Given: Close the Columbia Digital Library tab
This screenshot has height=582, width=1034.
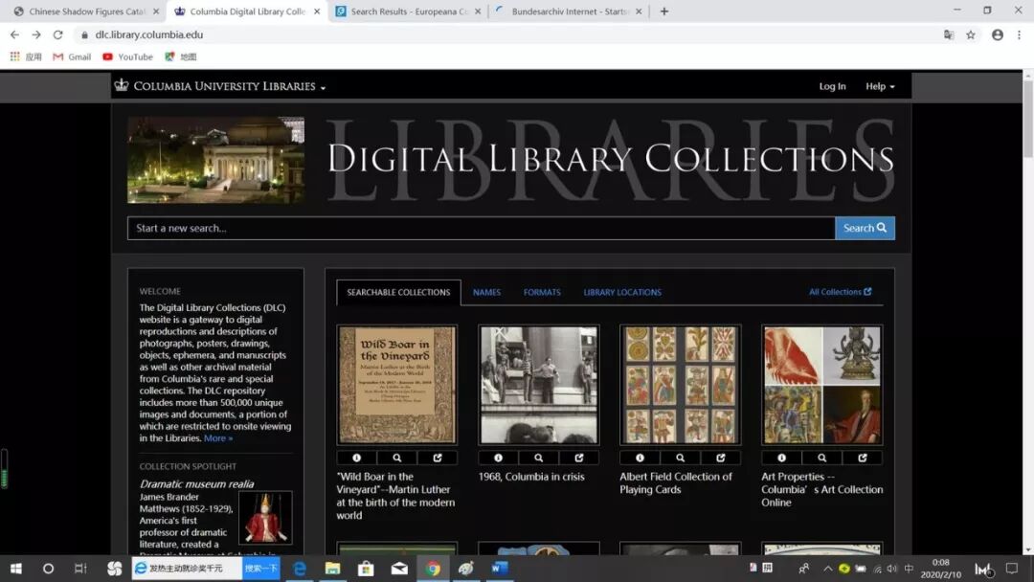Looking at the screenshot, I should (317, 11).
